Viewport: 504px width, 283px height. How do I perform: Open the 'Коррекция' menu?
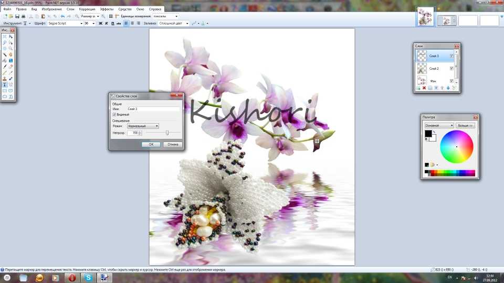click(87, 9)
